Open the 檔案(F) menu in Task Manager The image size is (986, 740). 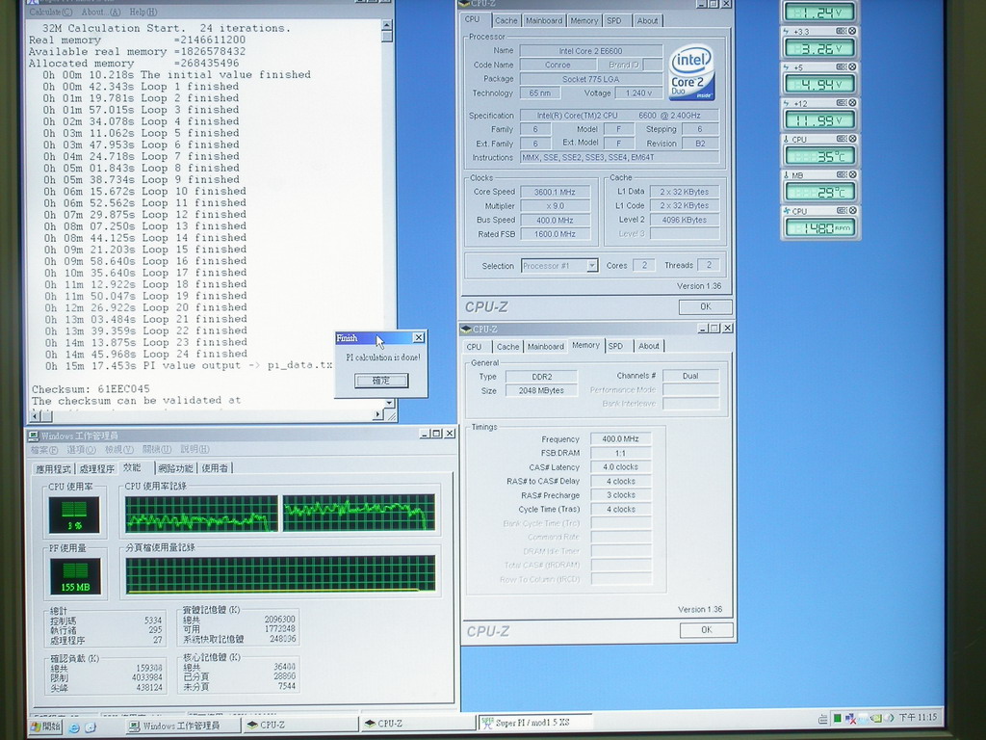point(44,450)
